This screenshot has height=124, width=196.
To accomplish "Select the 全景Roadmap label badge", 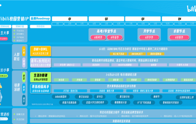I will pyautogui.click(x=40, y=19).
